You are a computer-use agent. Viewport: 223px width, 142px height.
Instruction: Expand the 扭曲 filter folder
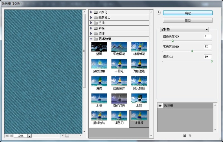(x=91, y=23)
